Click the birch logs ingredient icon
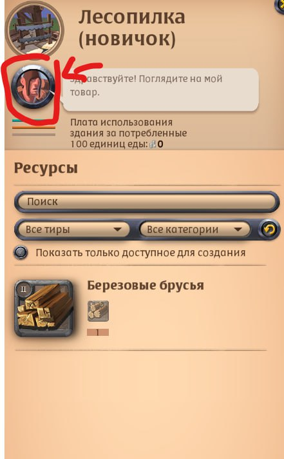 [x=98, y=311]
